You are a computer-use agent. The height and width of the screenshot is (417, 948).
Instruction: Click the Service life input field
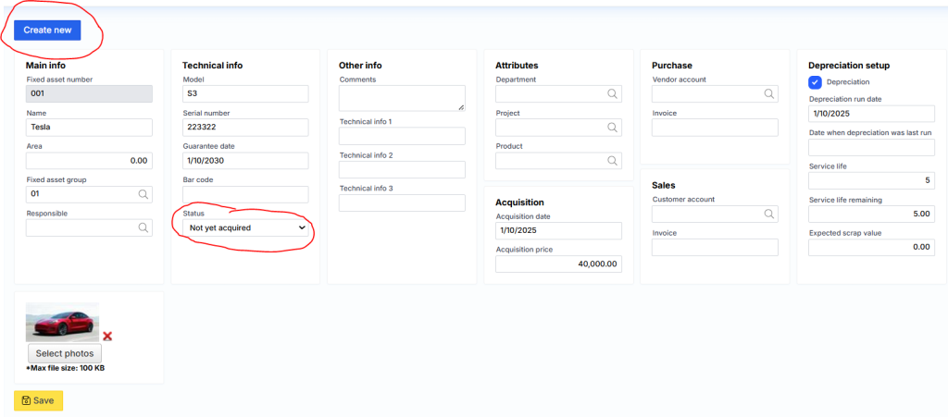[871, 180]
